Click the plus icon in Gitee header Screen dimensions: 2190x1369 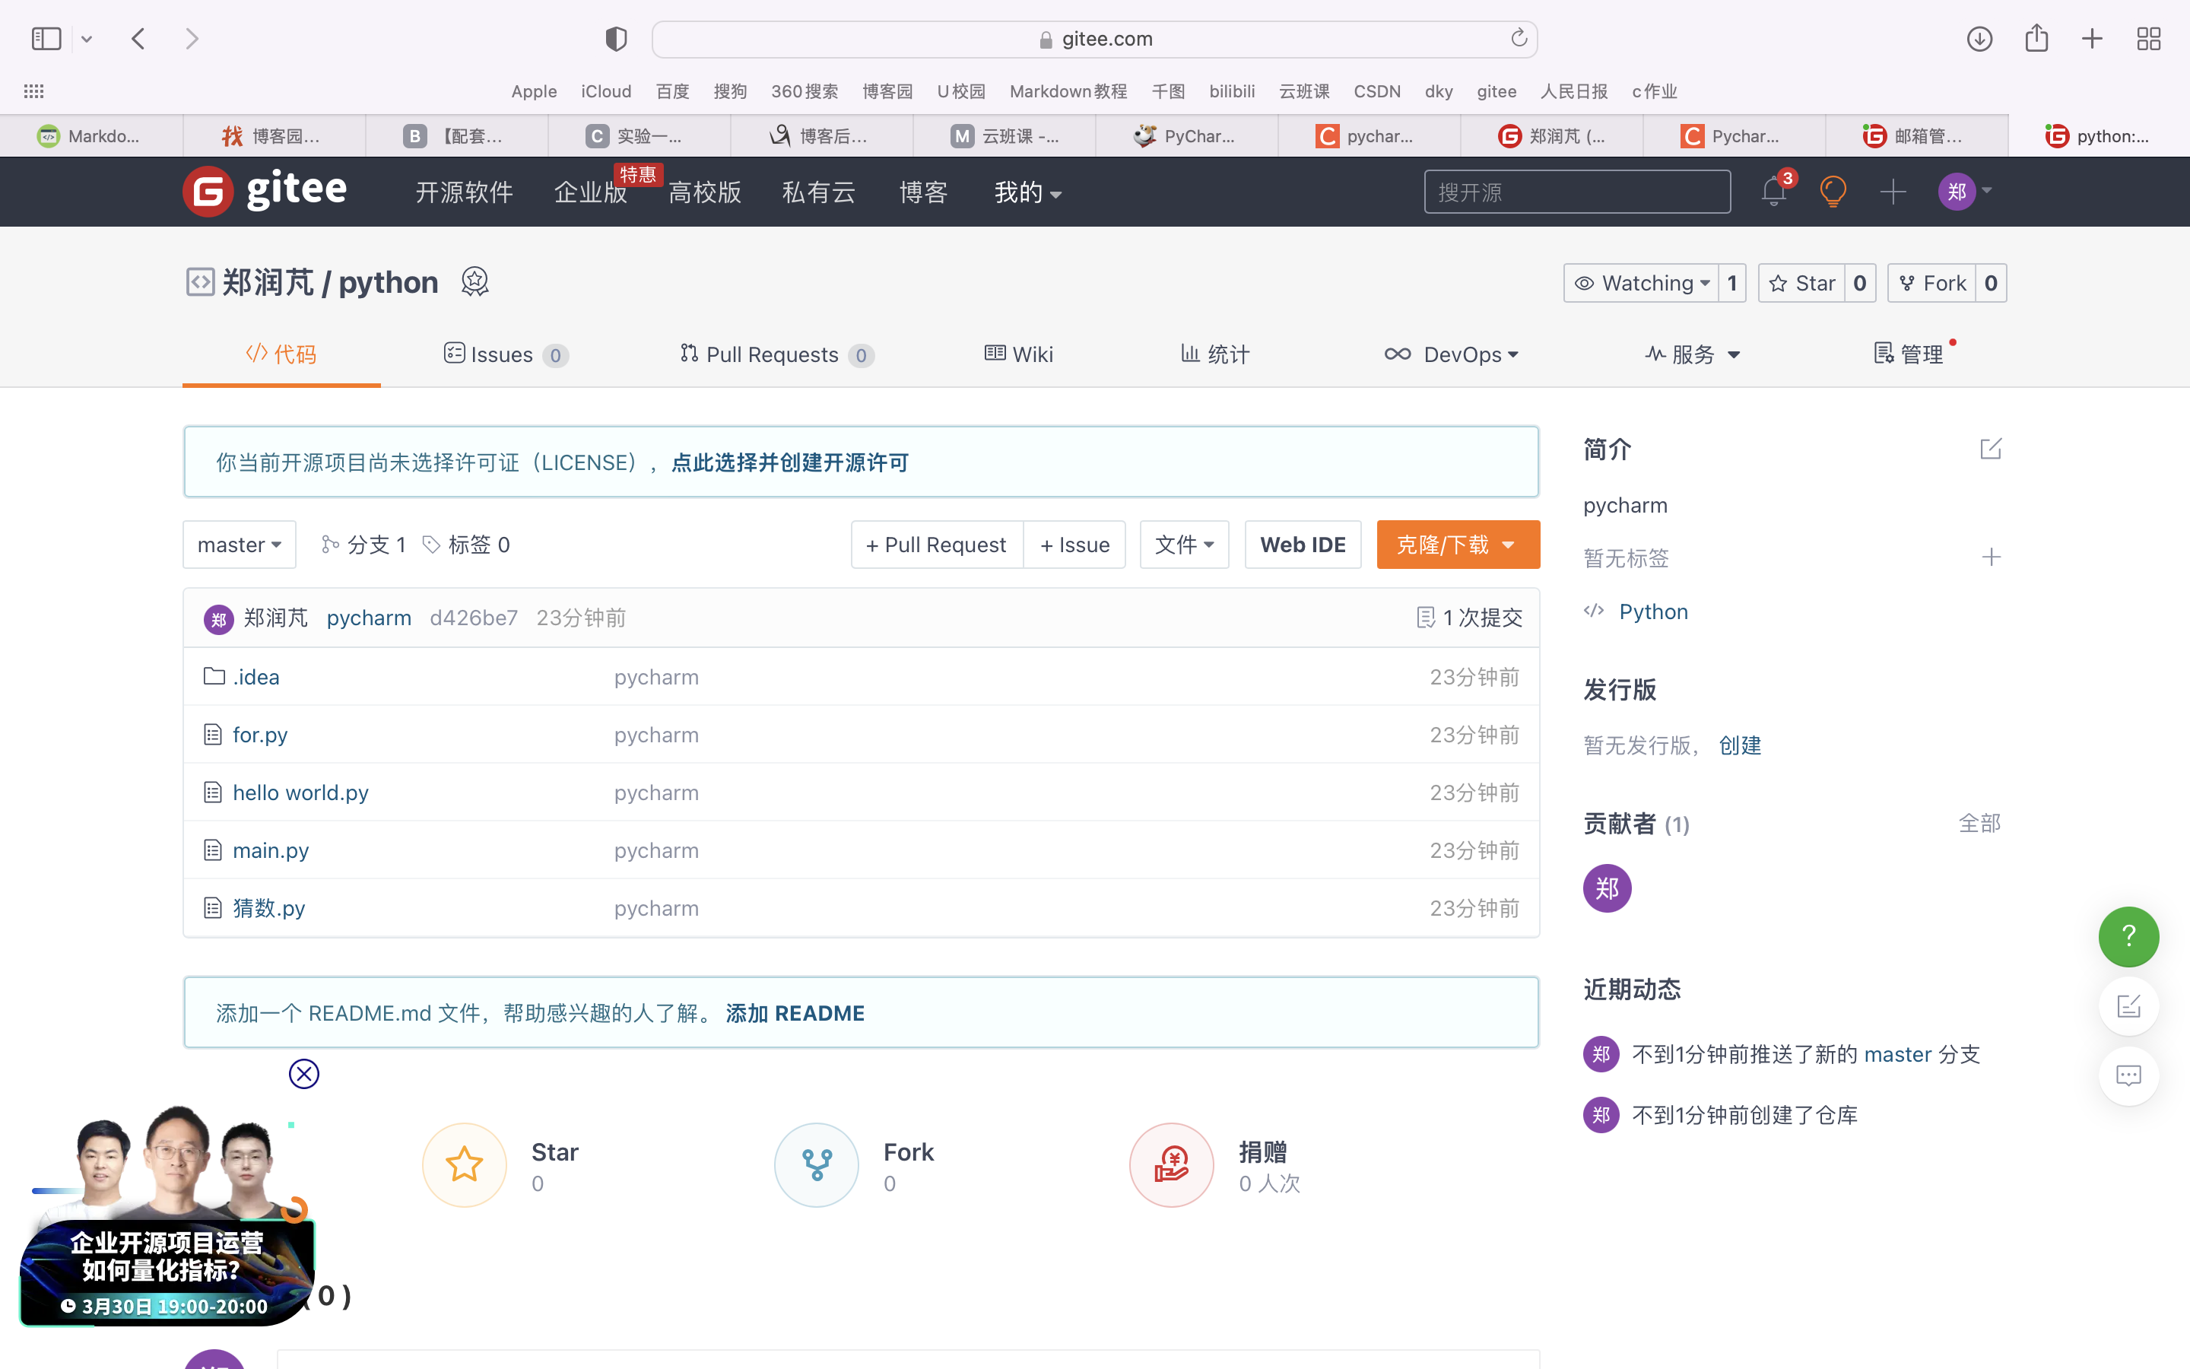tap(1892, 192)
